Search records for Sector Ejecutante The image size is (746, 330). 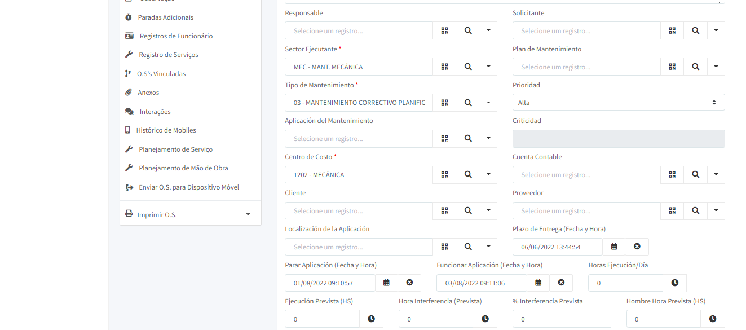pos(468,67)
